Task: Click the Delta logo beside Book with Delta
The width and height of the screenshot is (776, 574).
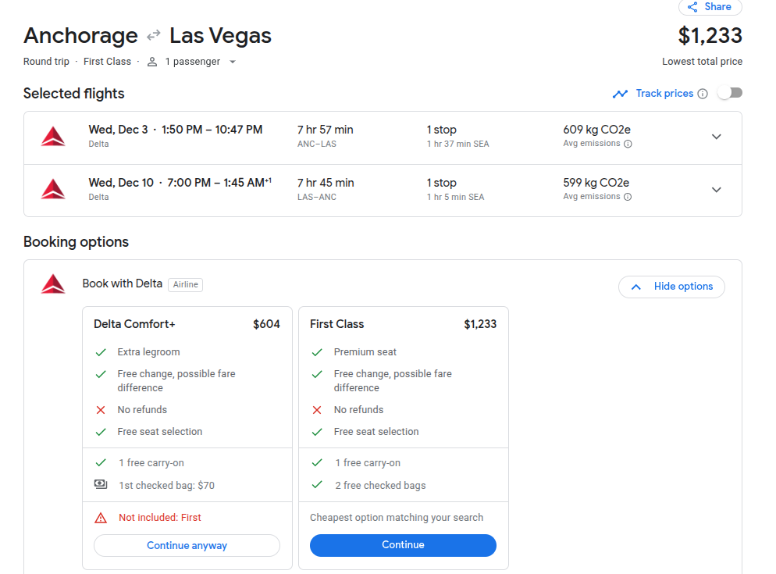Action: (53, 284)
